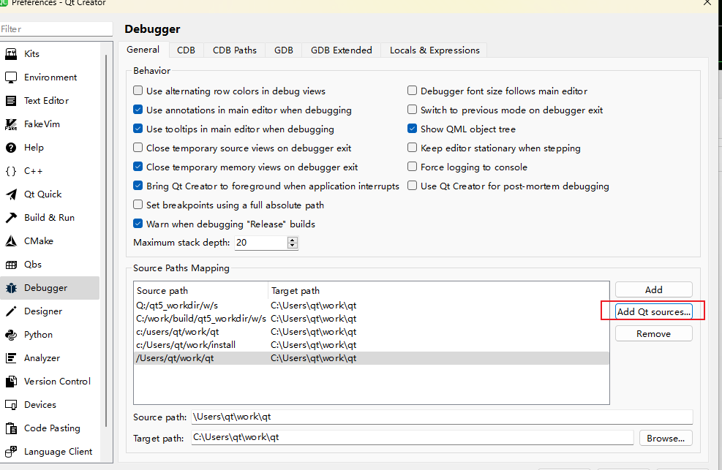Click the Target path input field
722x470 pixels.
click(x=412, y=437)
